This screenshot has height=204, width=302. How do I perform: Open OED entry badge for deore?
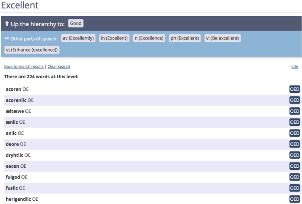[295, 144]
